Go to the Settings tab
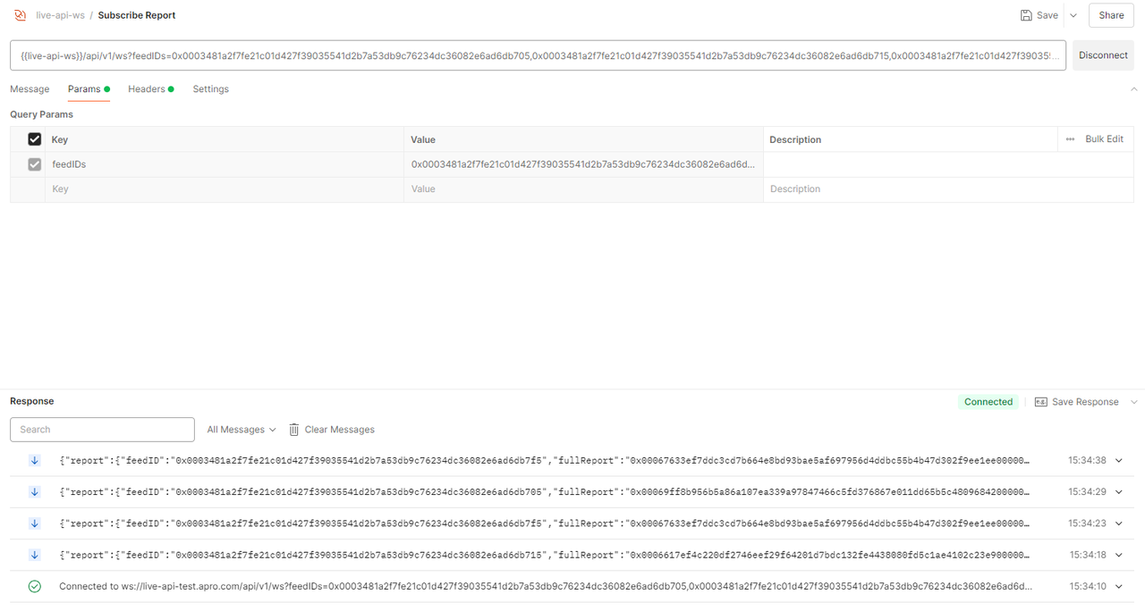This screenshot has height=611, width=1145. pyautogui.click(x=210, y=89)
